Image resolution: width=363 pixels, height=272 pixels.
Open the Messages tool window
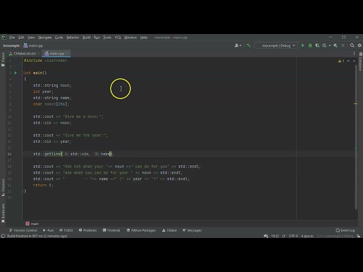coord(192,231)
